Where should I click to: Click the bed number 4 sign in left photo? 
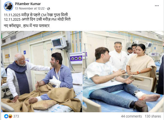(x=25, y=52)
